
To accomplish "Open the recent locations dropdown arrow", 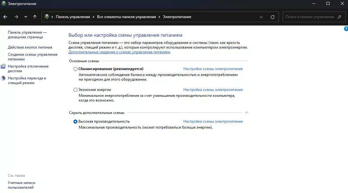I will click(26, 17).
